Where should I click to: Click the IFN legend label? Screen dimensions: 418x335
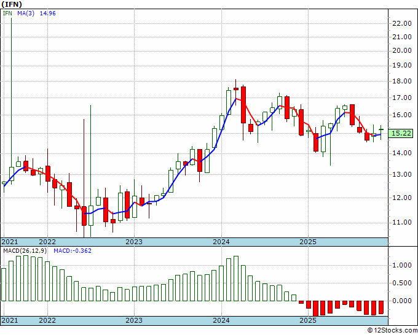pos(7,13)
